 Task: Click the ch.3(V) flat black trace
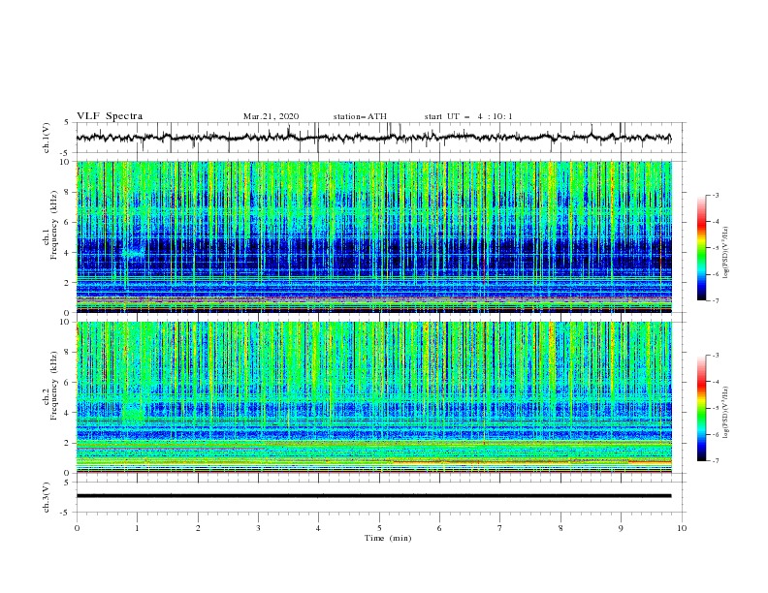(373, 496)
